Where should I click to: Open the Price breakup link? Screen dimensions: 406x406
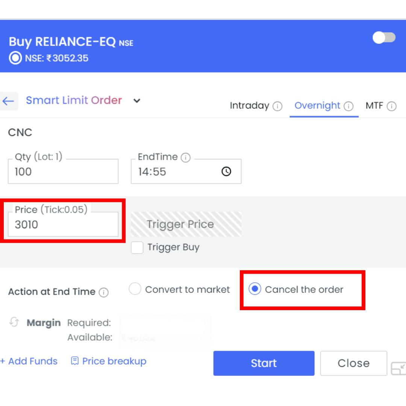(x=109, y=361)
